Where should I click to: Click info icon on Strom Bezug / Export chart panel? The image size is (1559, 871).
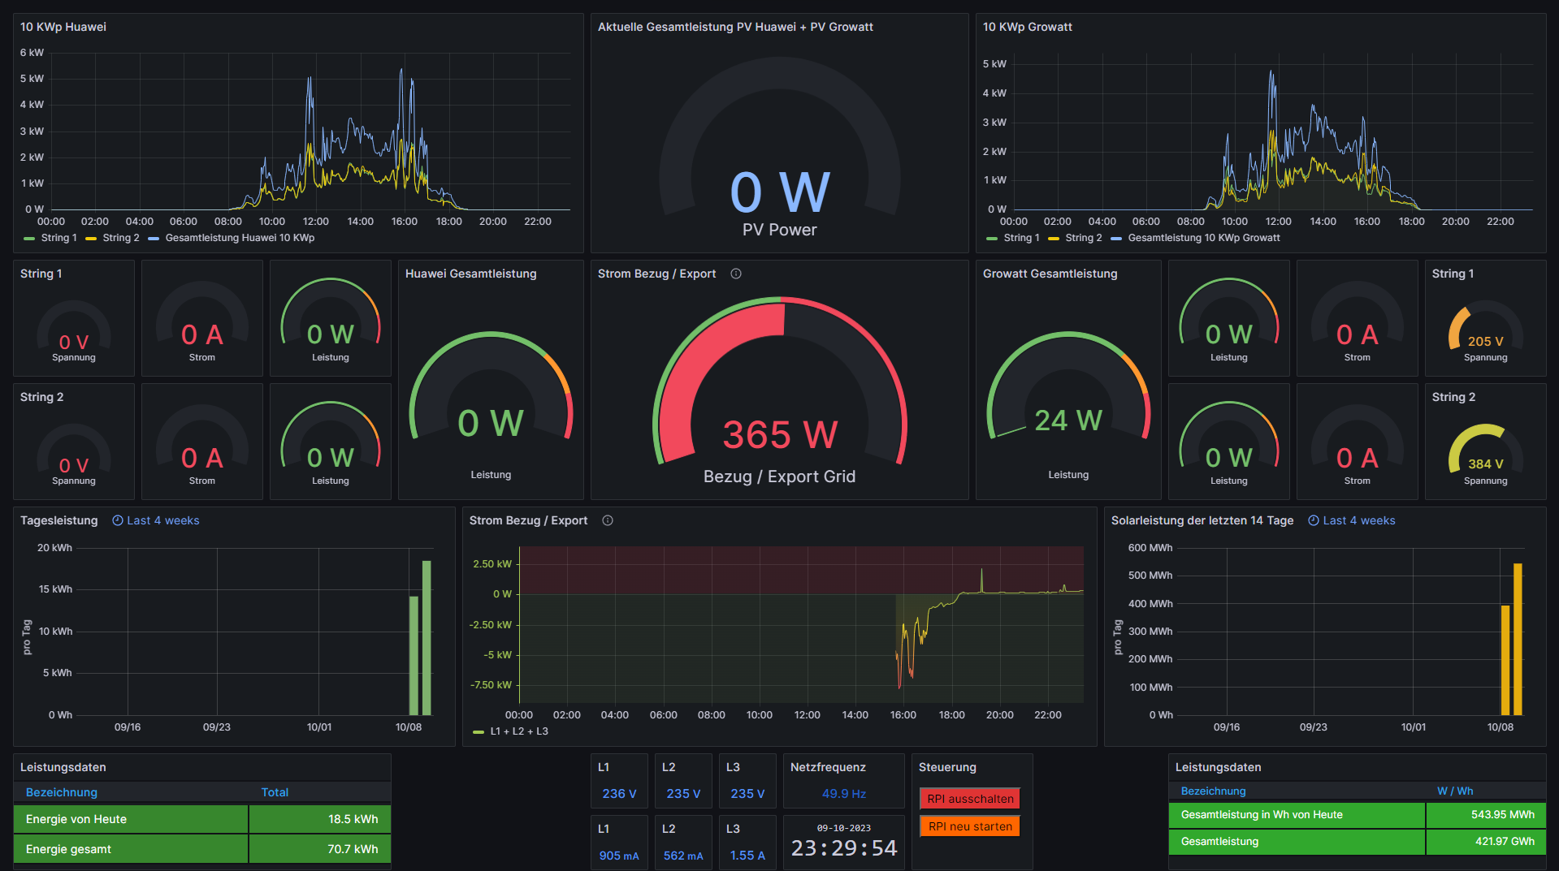pos(608,520)
